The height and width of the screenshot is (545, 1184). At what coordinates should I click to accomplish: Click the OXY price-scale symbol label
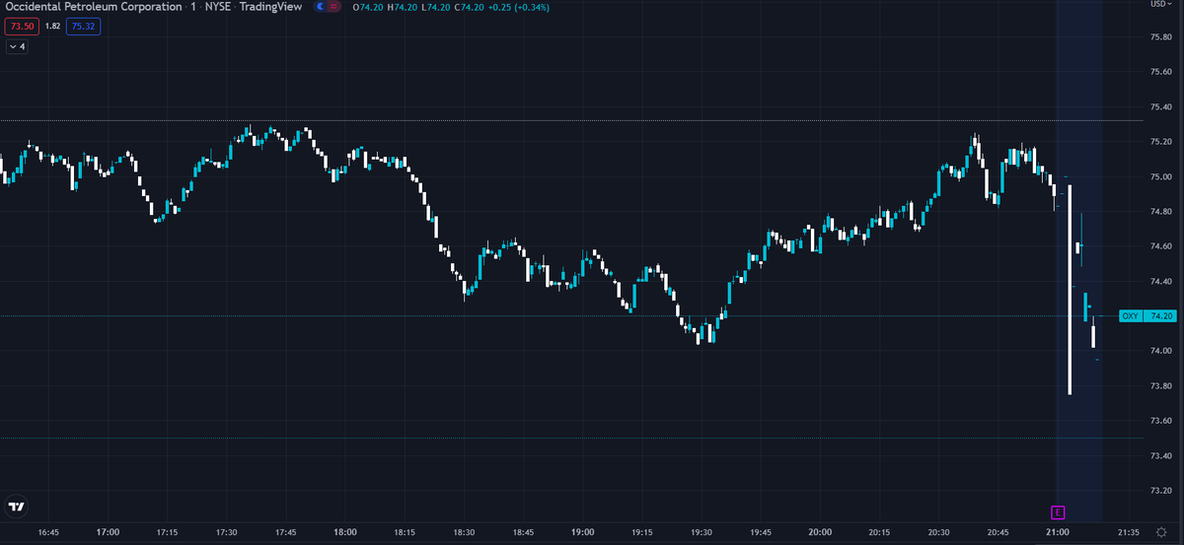[x=1131, y=315]
